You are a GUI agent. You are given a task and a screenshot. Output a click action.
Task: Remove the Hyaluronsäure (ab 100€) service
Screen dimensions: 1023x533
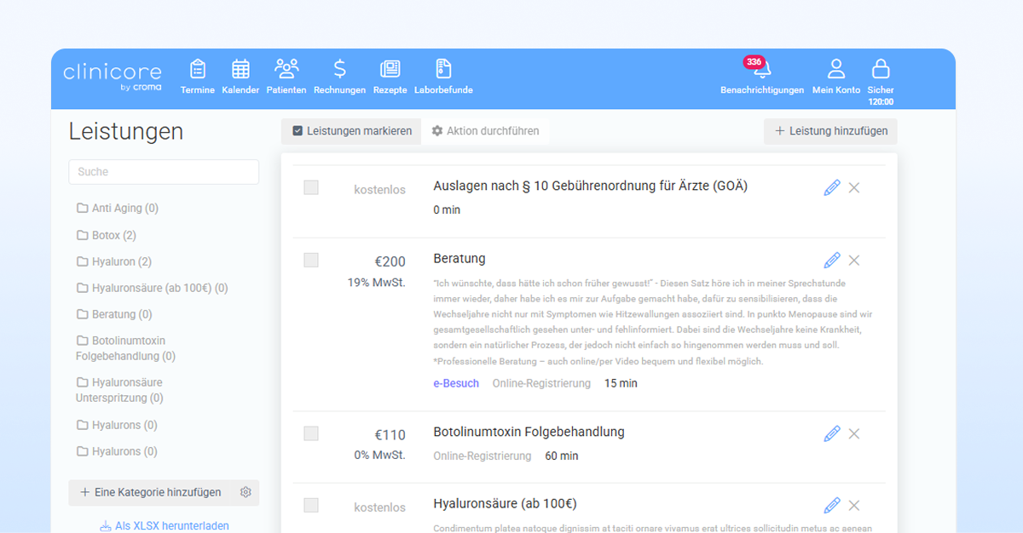click(x=854, y=506)
